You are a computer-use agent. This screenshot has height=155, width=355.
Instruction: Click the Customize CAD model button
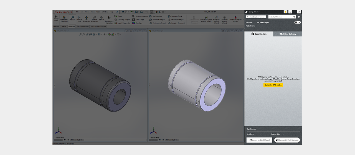click(273, 85)
